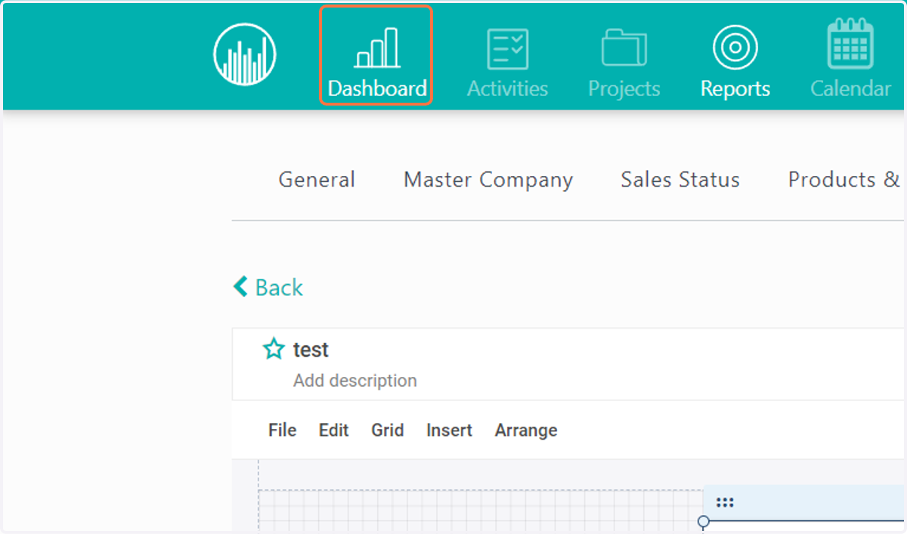Click the round bar-chart app logo
Viewport: 907px width, 534px height.
click(244, 53)
